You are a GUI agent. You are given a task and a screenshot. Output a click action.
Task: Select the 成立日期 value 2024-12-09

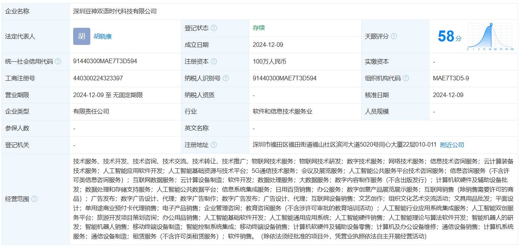(x=268, y=45)
